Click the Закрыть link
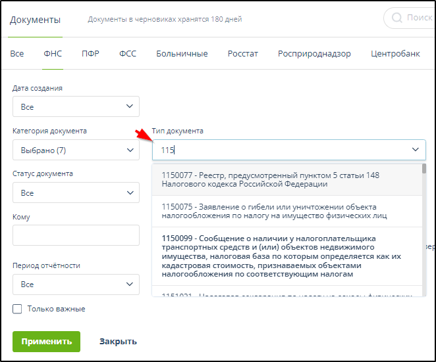The height and width of the screenshot is (362, 436). tap(118, 342)
